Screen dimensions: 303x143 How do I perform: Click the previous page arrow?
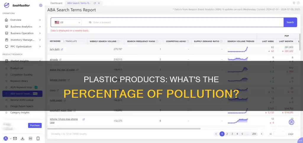click(x=216, y=134)
